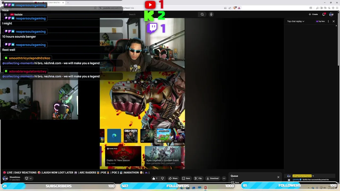
Task: Create a Clip from the video
Action: point(198,178)
